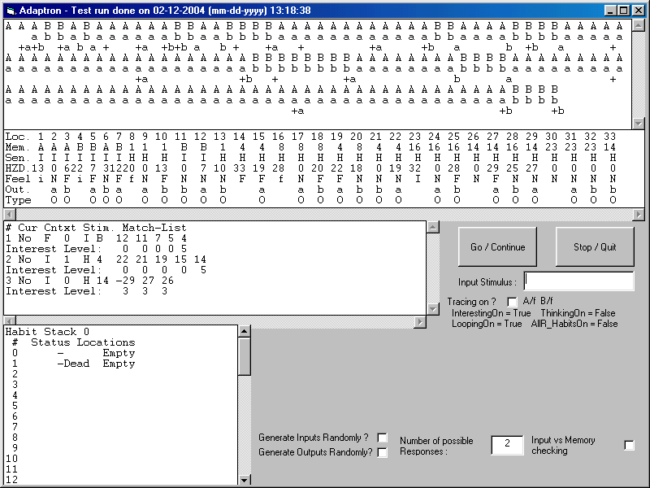Viewport: 650px width, 488px height.
Task: Click the 'Type' row label
Action: 18,200
